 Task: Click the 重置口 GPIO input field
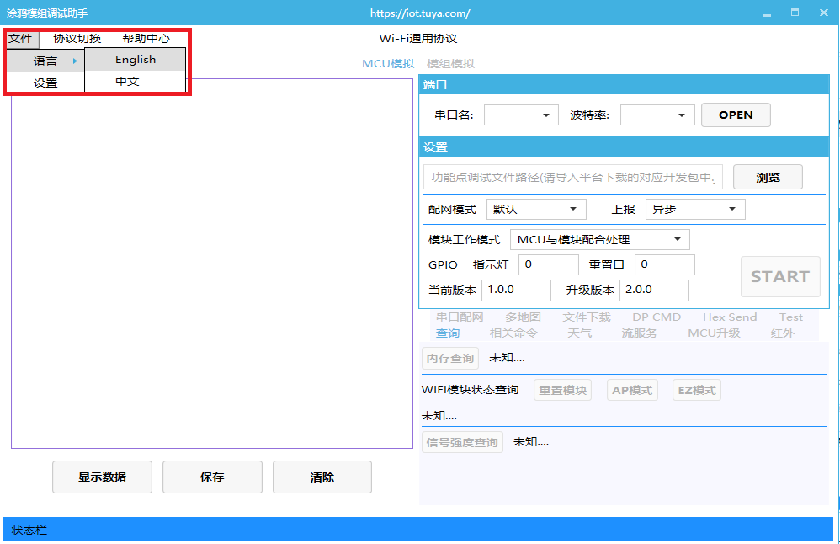(x=665, y=264)
